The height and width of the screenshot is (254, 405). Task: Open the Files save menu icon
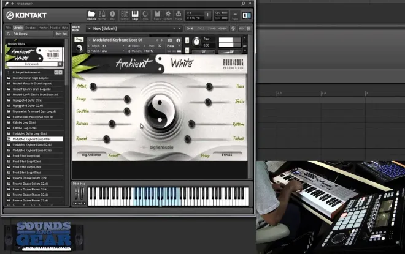tap(157, 15)
